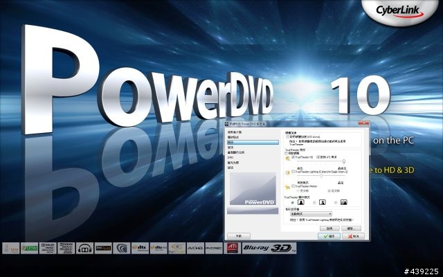The height and width of the screenshot is (277, 443).
Task: Enable ATI Stream hardware acceleration checkbox
Action: (x=288, y=136)
